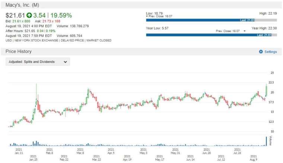Click the tall latest volume bar in chart
This screenshot has width=283, height=163.
coord(266,141)
